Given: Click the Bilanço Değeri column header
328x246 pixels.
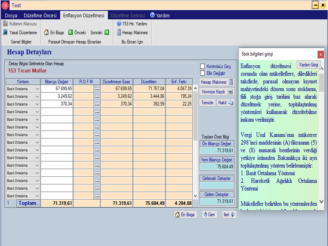Looking at the screenshot, I should pyautogui.click(x=57, y=82).
